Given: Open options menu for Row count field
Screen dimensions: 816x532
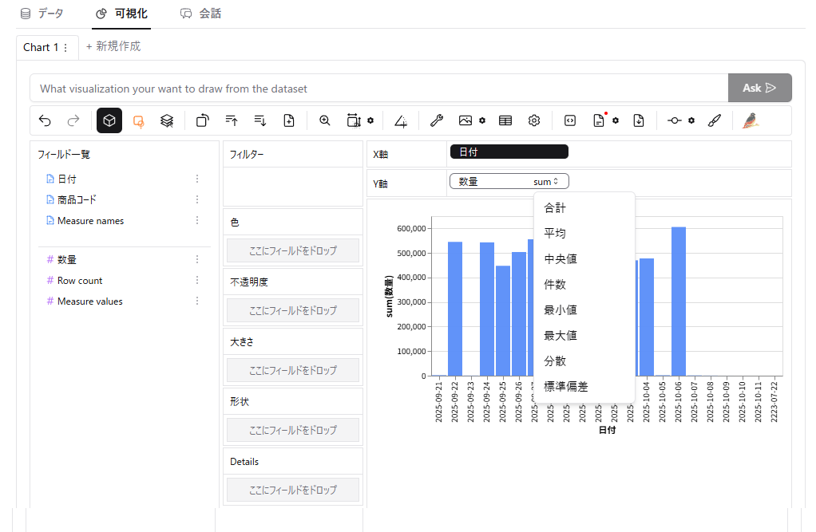Looking at the screenshot, I should point(197,280).
